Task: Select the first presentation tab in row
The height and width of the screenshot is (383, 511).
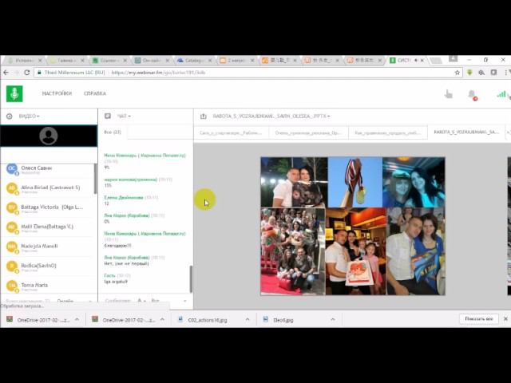Action: tap(231, 133)
